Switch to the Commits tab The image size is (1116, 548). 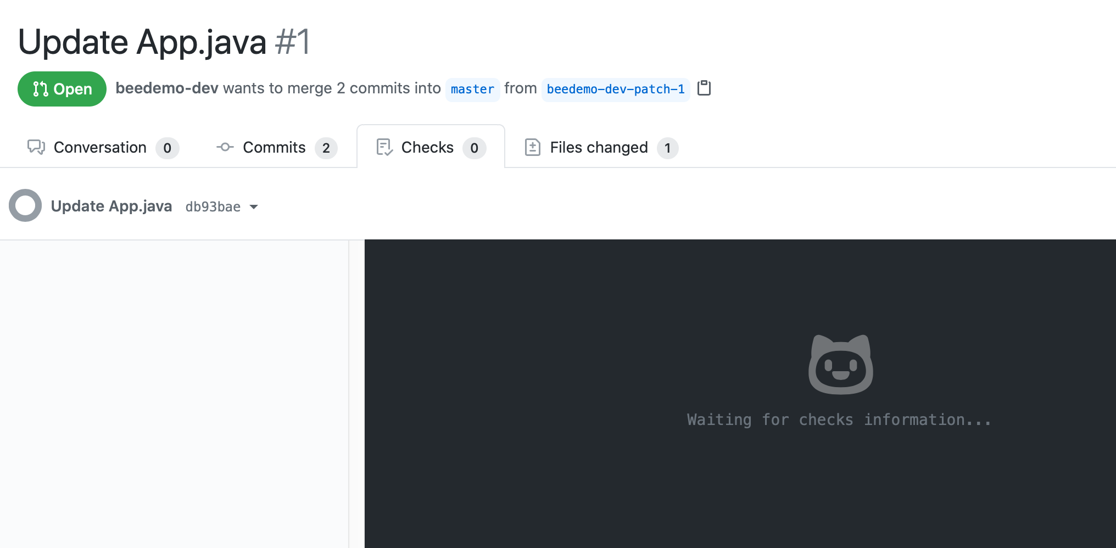[274, 147]
